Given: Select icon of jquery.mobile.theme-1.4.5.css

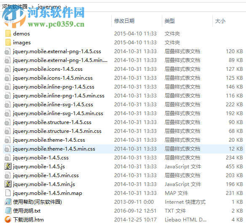Looking at the screenshot, I should click(8, 140).
